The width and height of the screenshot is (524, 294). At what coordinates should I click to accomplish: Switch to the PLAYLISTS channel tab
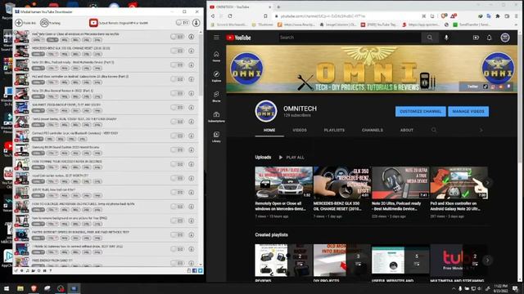334,130
